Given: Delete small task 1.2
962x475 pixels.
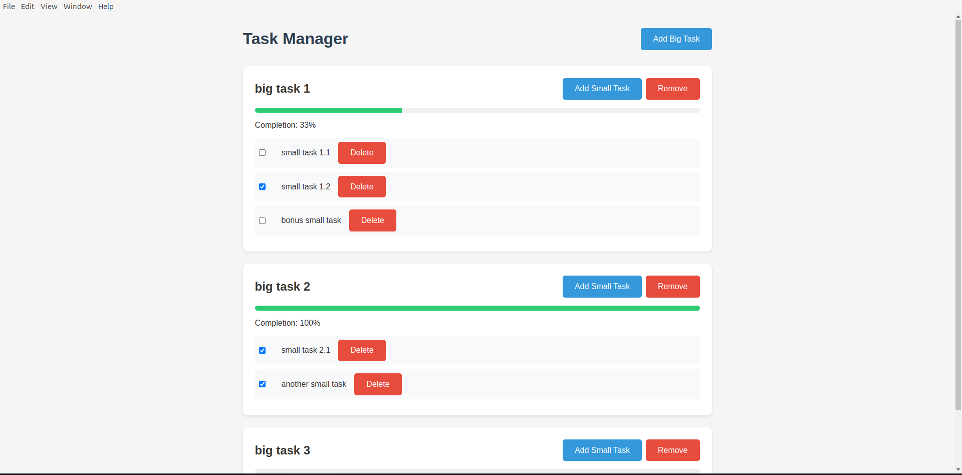Looking at the screenshot, I should point(361,186).
